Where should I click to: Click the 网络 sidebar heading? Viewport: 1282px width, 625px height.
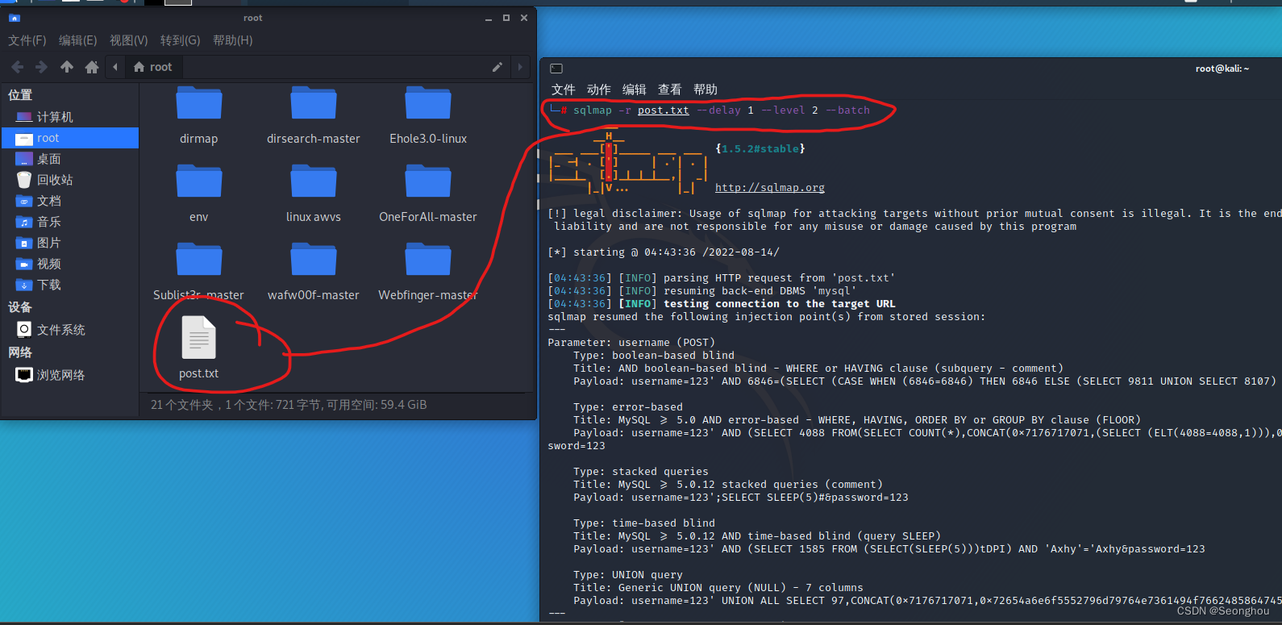(20, 352)
